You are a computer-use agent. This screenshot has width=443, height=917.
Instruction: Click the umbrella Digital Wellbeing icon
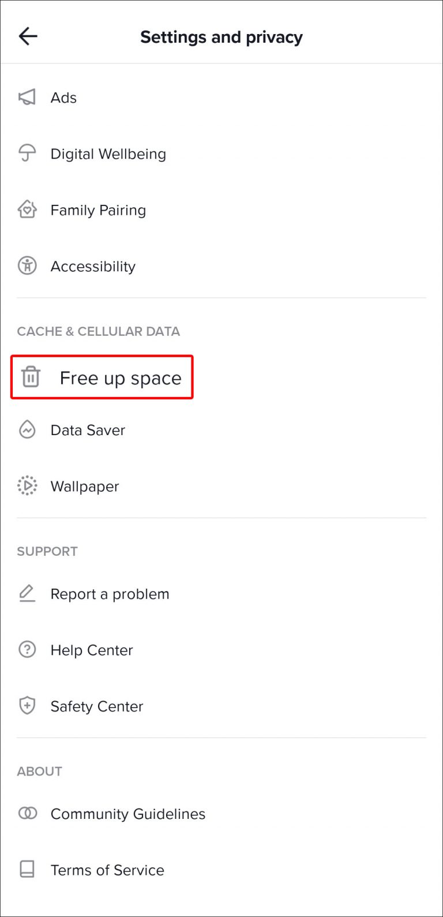pyautogui.click(x=27, y=154)
